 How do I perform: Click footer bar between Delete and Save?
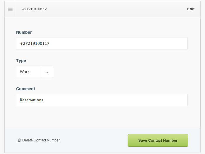(x=94, y=140)
